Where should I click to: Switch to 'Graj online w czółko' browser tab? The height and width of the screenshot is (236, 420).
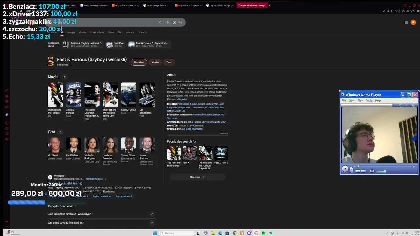pos(125,5)
